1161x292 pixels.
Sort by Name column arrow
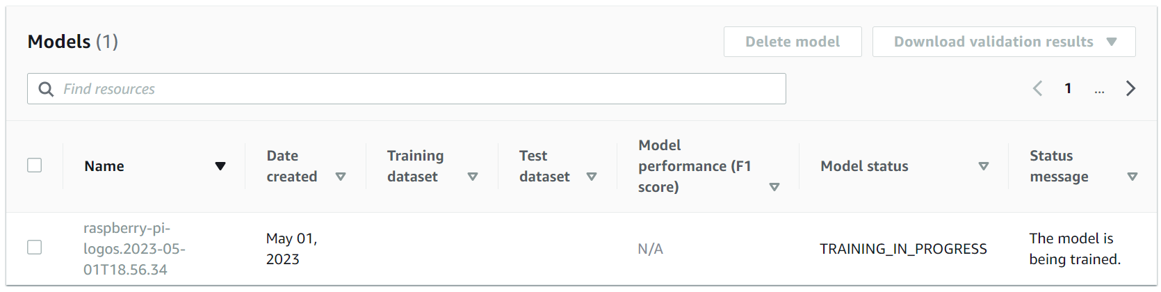click(x=220, y=166)
